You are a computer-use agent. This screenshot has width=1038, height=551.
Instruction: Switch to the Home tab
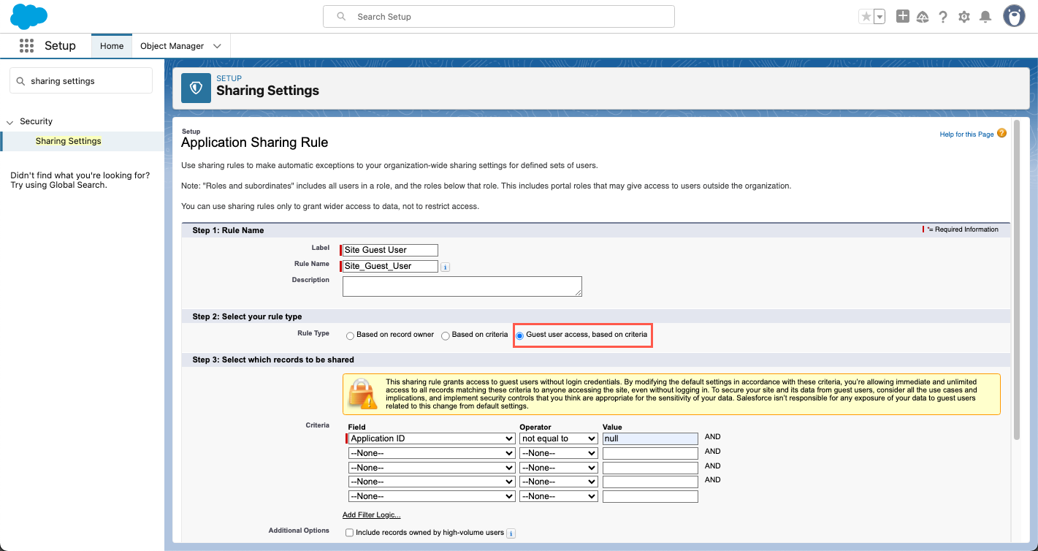112,46
